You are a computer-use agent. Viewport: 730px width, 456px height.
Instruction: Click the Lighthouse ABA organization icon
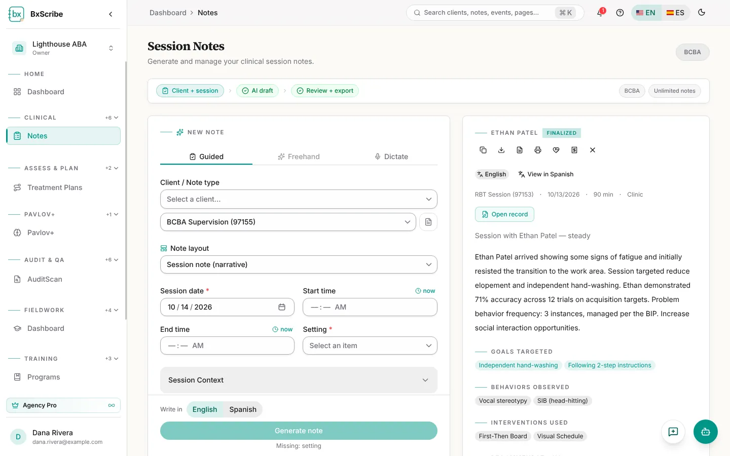tap(19, 48)
